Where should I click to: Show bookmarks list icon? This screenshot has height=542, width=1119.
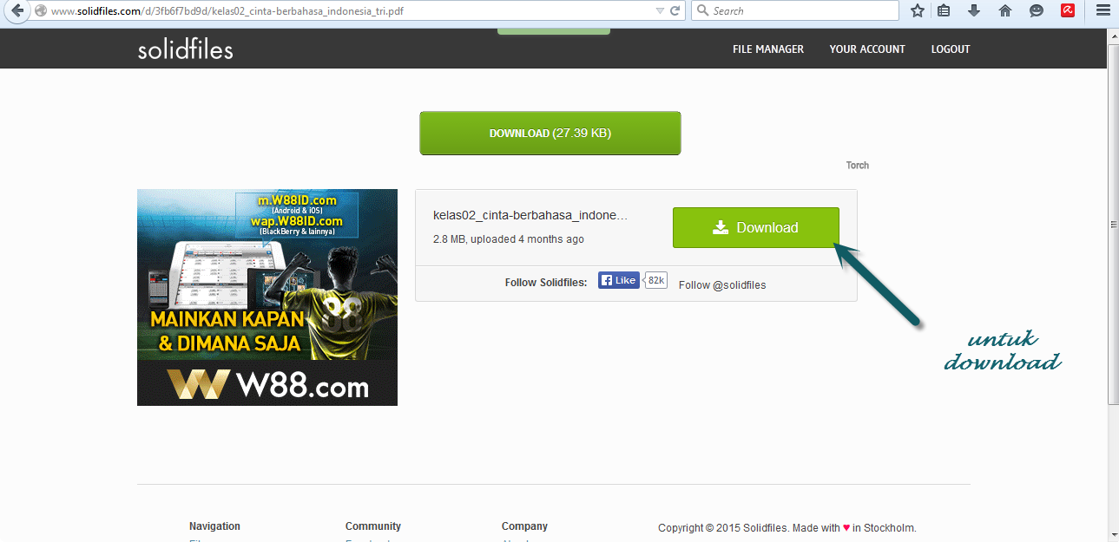pyautogui.click(x=945, y=11)
